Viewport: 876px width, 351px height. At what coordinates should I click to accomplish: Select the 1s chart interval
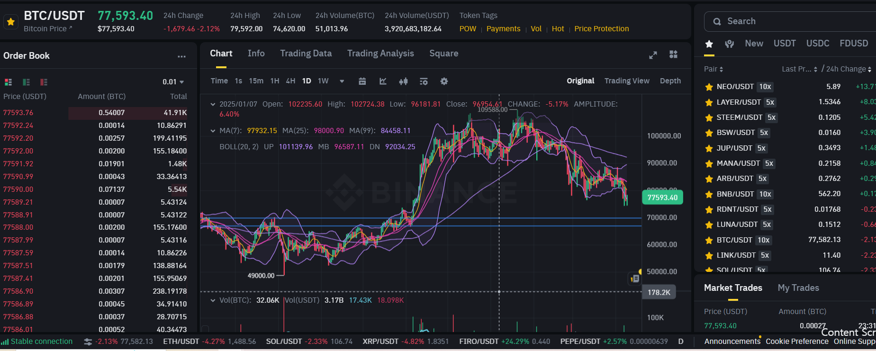238,81
